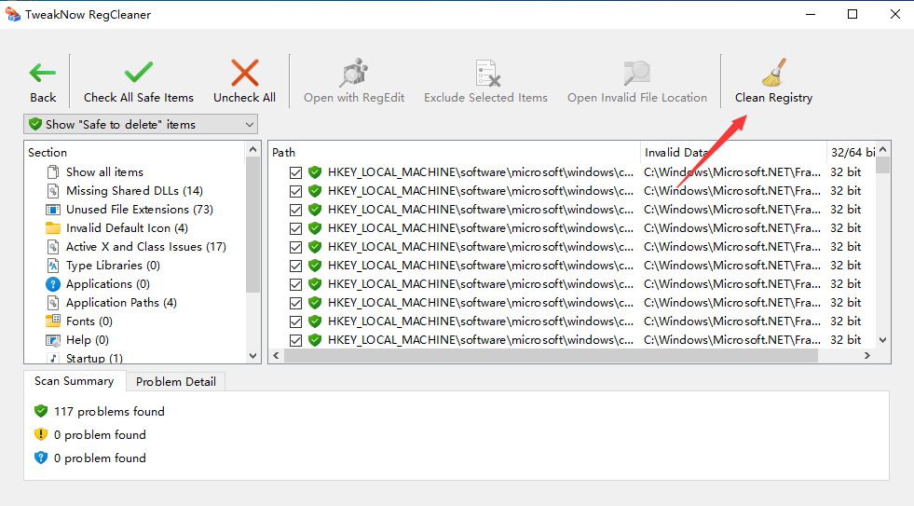
Task: Click the Application Paths section icon
Action: click(x=53, y=303)
